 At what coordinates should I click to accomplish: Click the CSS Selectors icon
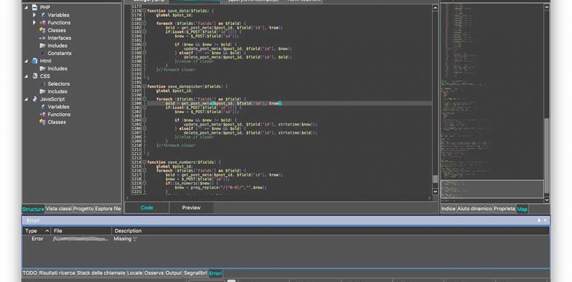point(43,84)
